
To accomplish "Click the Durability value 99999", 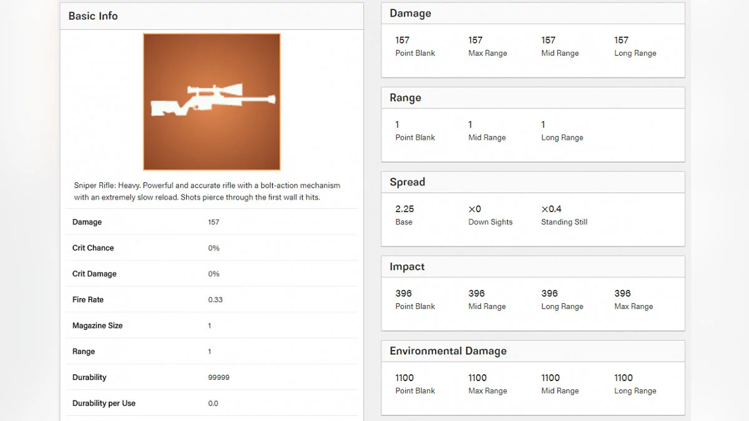I will pyautogui.click(x=218, y=378).
